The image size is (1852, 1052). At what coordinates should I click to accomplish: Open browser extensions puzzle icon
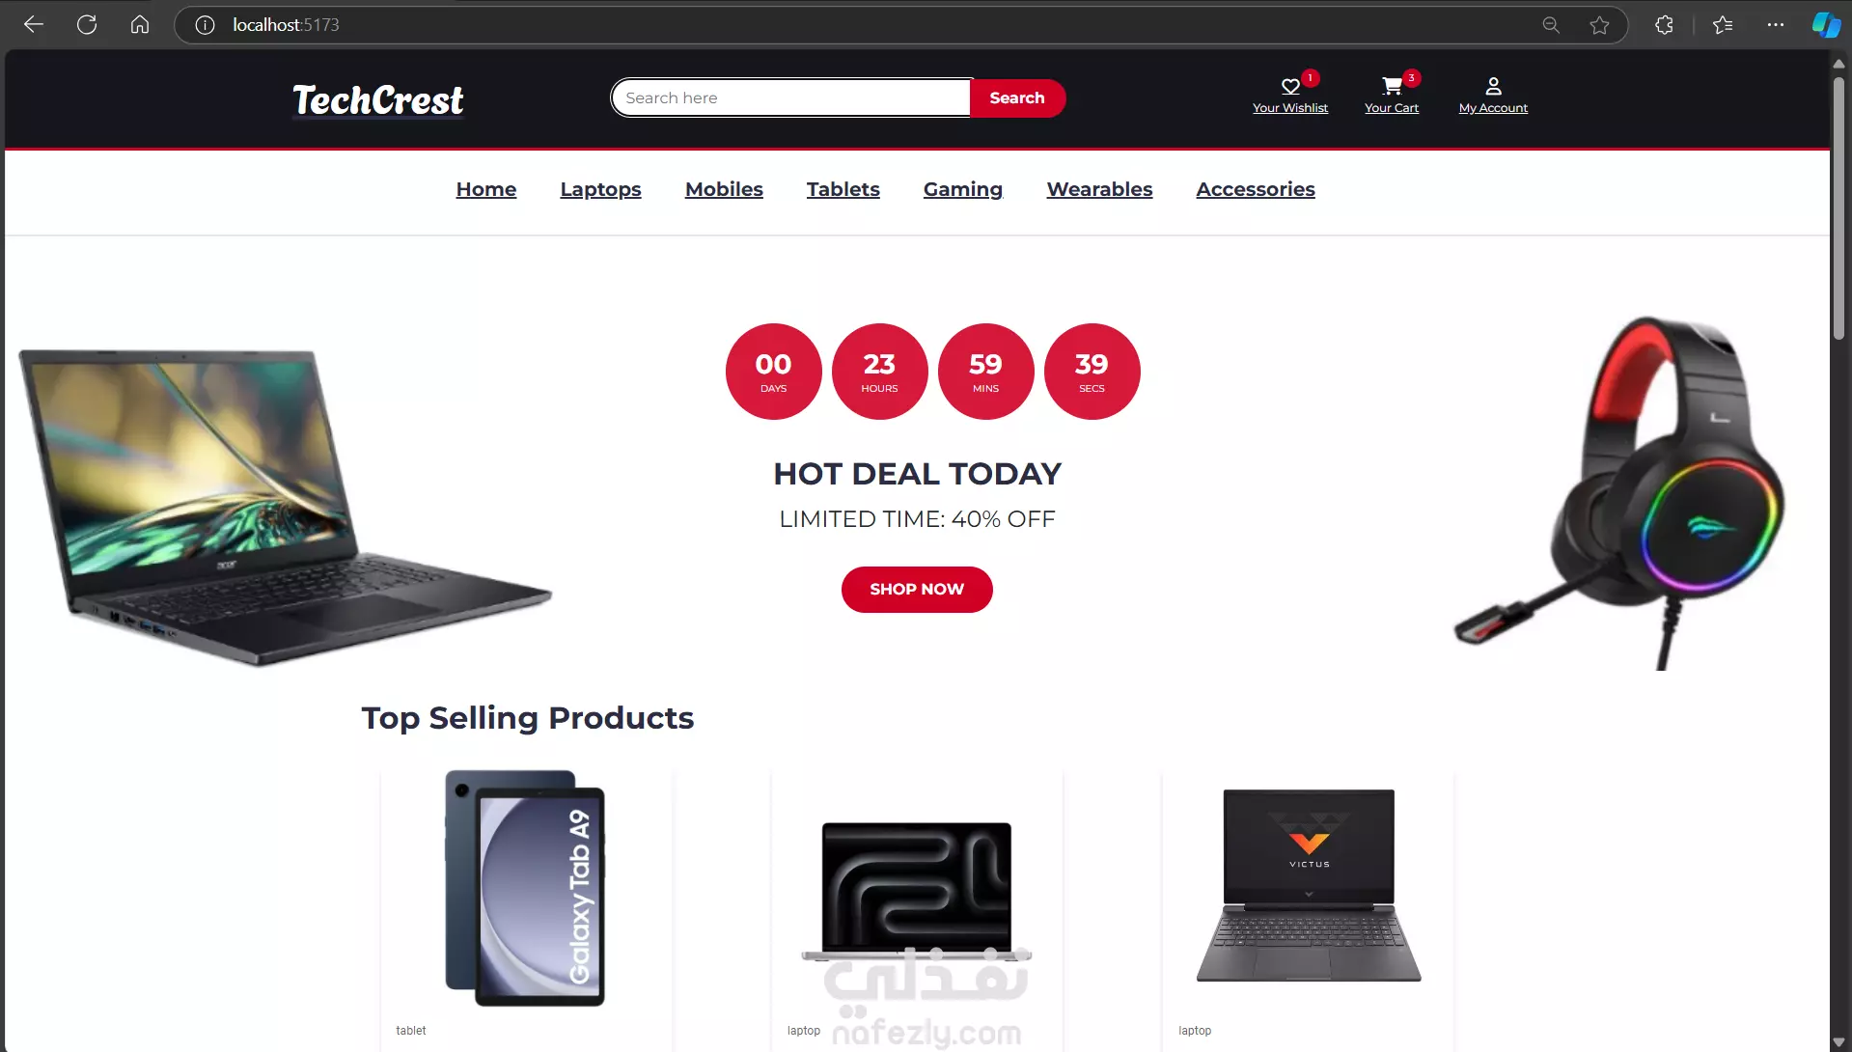[x=1664, y=25]
